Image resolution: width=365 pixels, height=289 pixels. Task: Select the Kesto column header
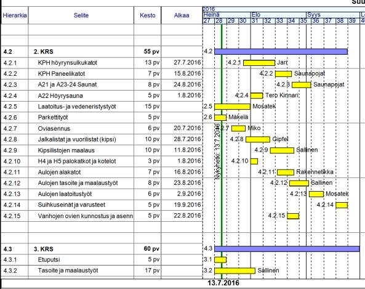click(x=147, y=15)
